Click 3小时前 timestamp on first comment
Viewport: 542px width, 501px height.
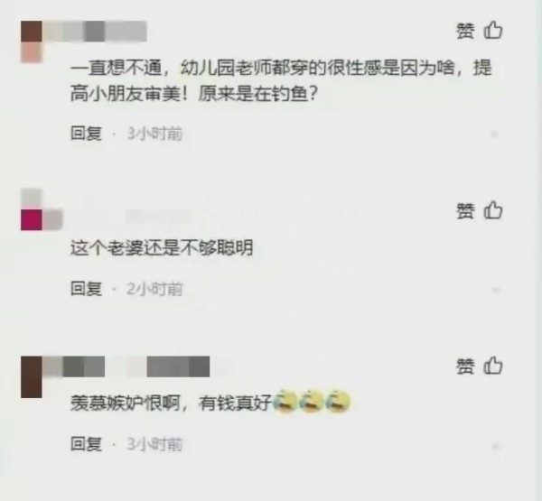(154, 134)
